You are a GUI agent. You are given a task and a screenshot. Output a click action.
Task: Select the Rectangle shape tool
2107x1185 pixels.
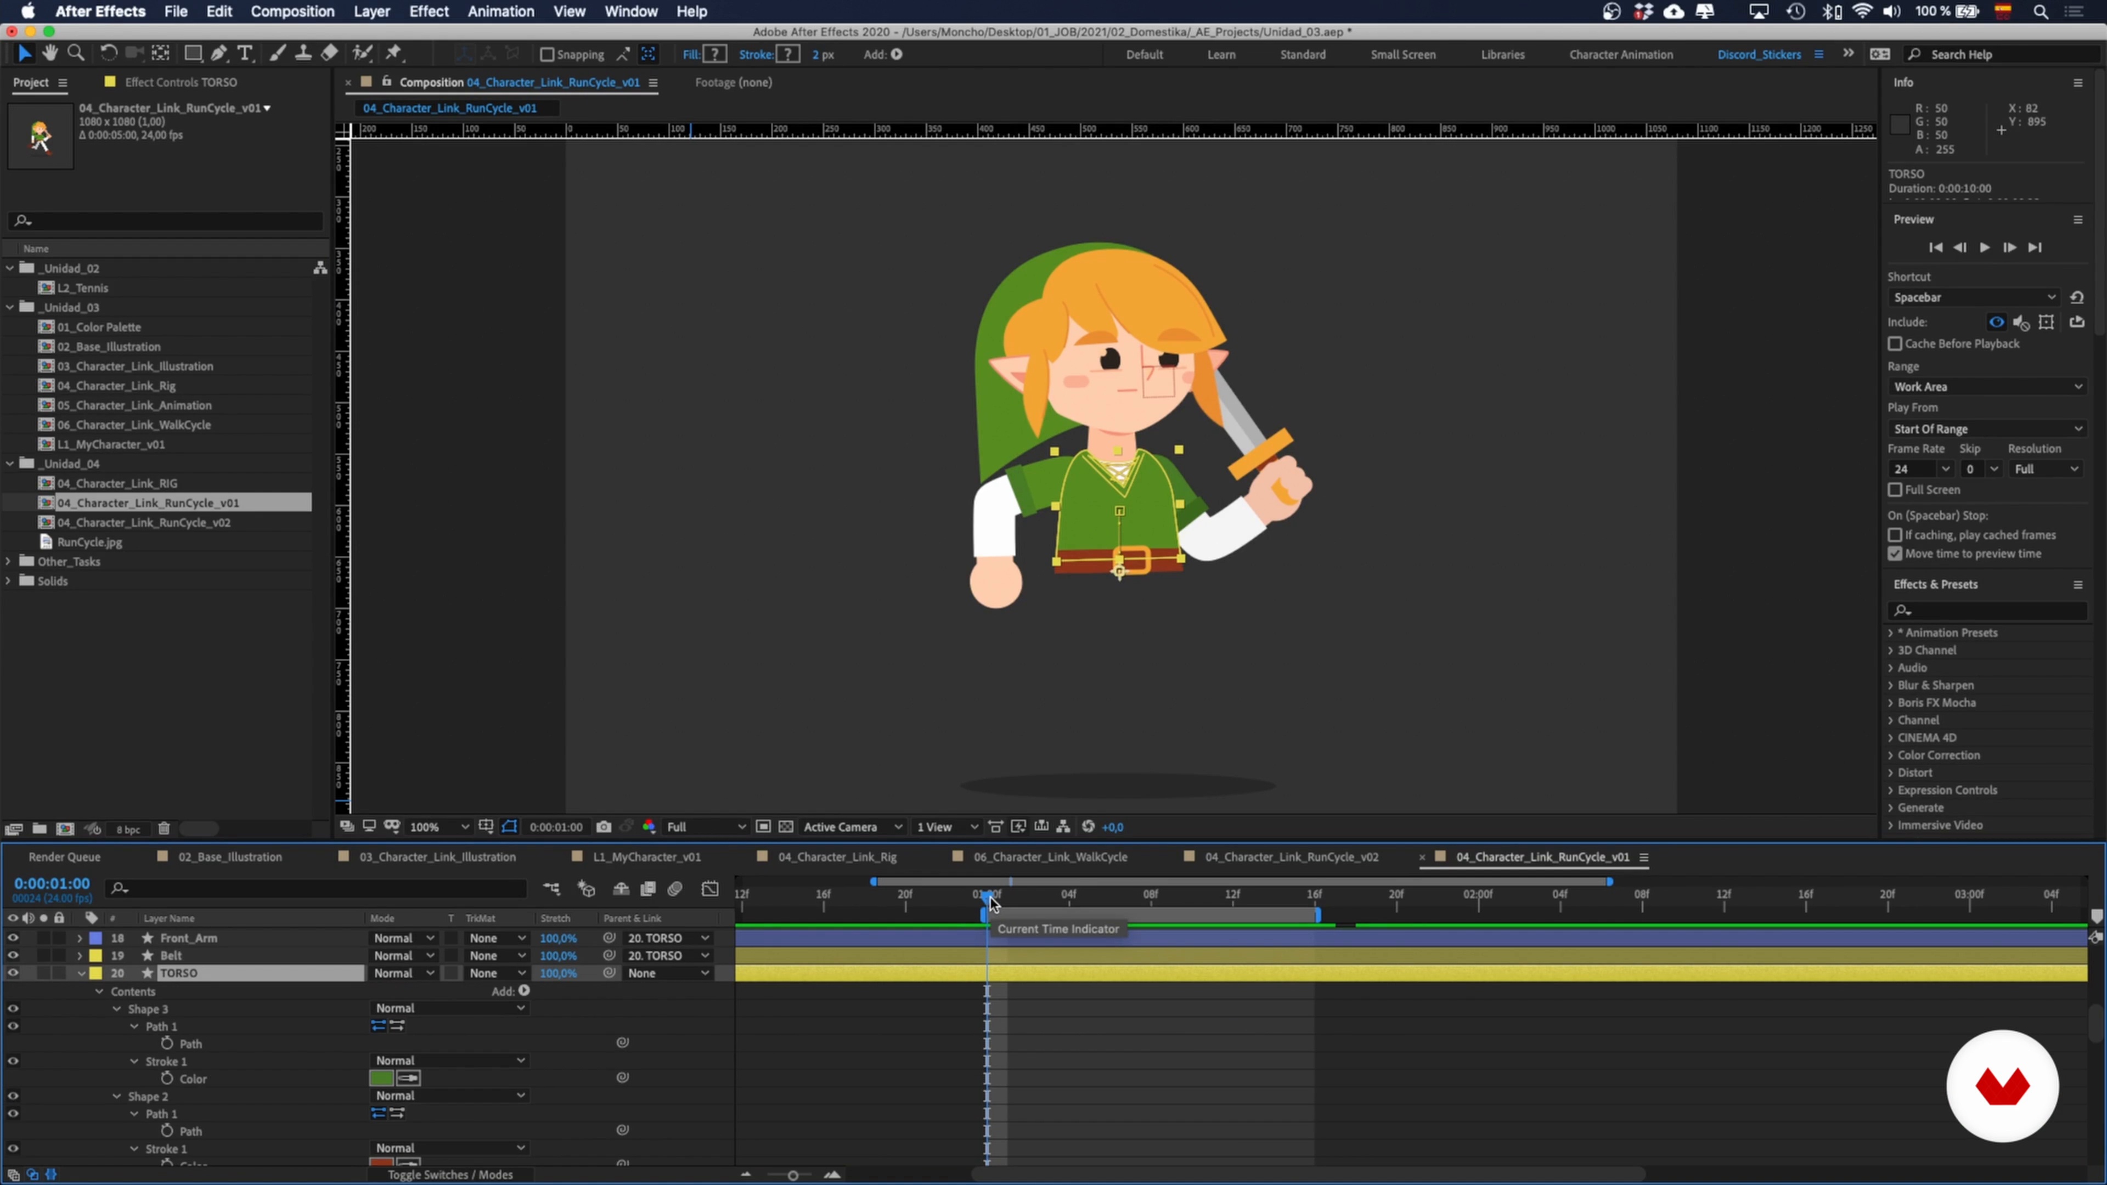(x=193, y=54)
